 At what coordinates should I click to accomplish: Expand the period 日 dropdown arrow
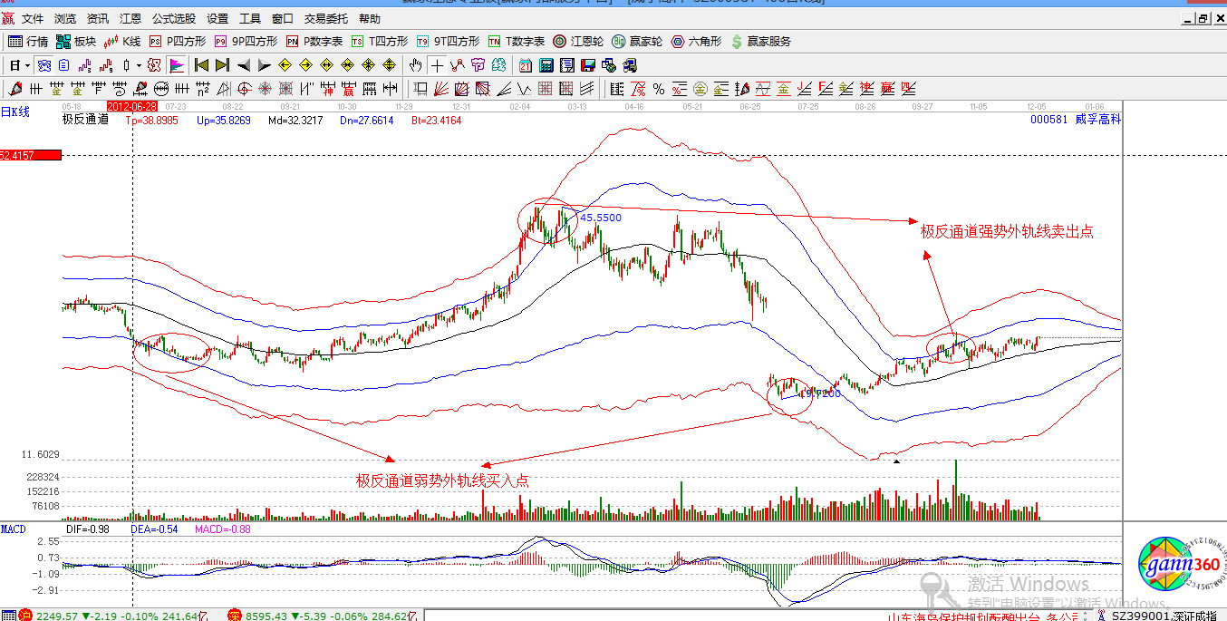27,65
